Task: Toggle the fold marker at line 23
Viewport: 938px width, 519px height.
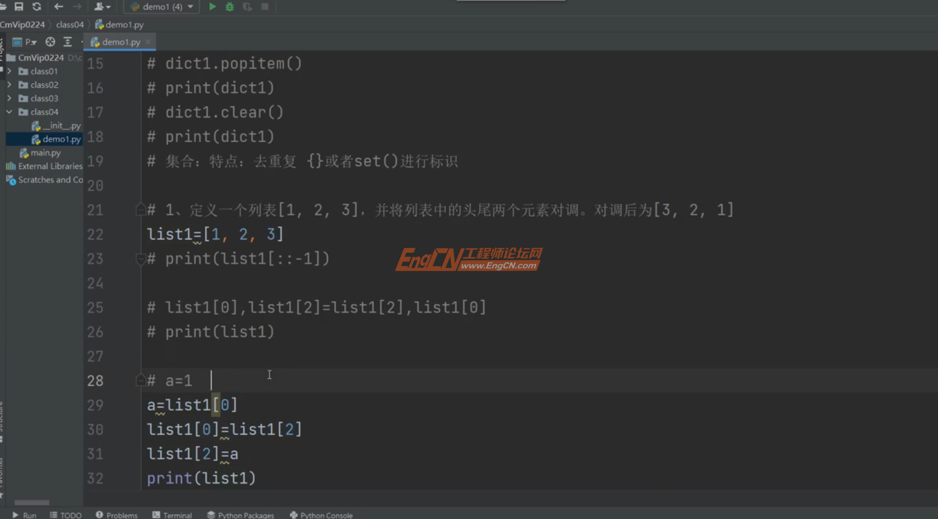Action: pyautogui.click(x=141, y=258)
